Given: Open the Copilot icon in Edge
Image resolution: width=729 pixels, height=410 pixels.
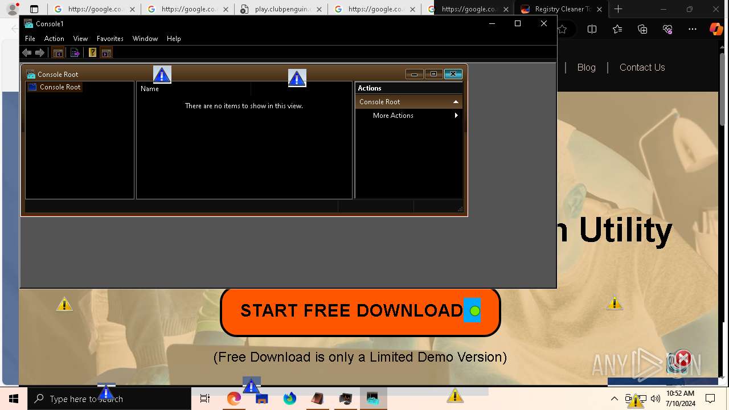Looking at the screenshot, I should (716, 29).
